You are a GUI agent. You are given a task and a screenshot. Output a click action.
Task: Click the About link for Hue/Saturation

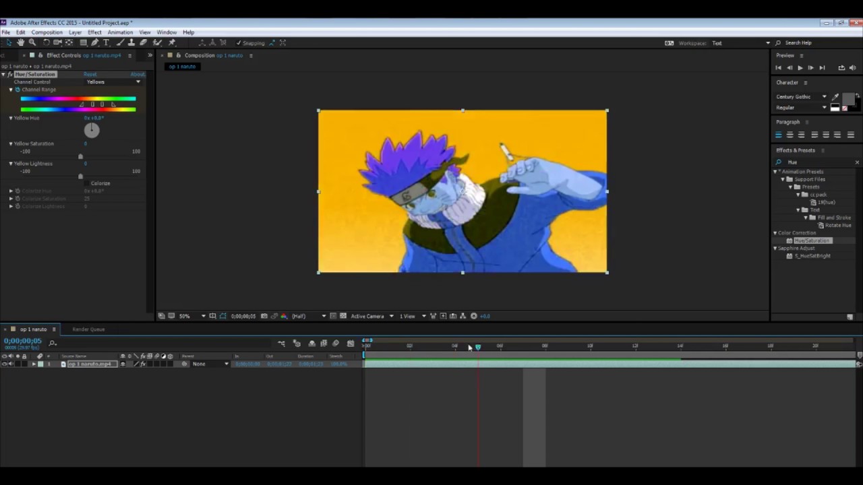tap(137, 74)
